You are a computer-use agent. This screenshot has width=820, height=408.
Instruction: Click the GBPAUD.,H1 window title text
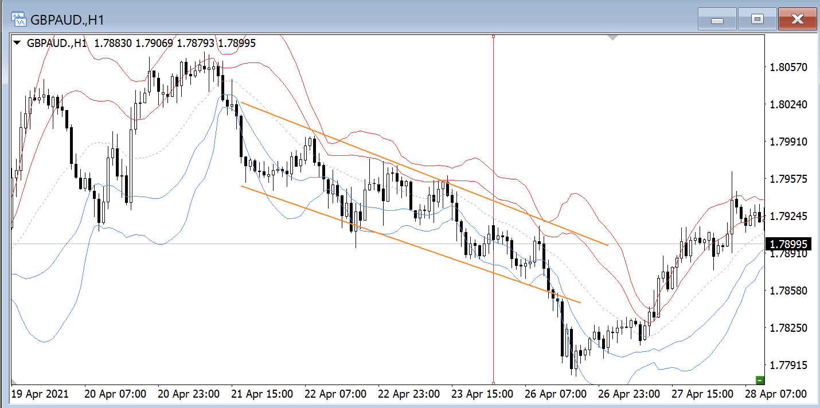(68, 19)
